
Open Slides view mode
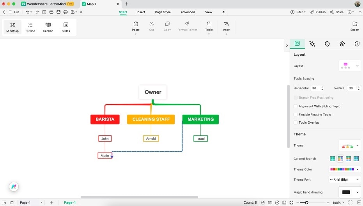pyautogui.click(x=66, y=27)
